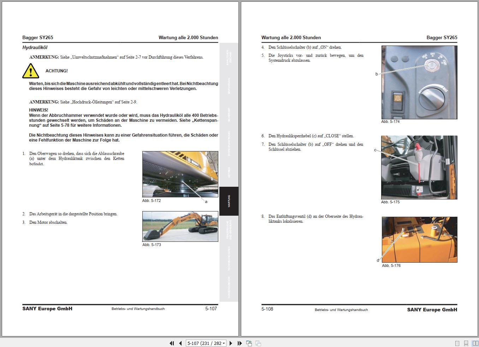Viewport: 479px width, 347px height.
Task: Click the 'Hochdruck-Ölleitungen' note line
Action: tap(83, 102)
